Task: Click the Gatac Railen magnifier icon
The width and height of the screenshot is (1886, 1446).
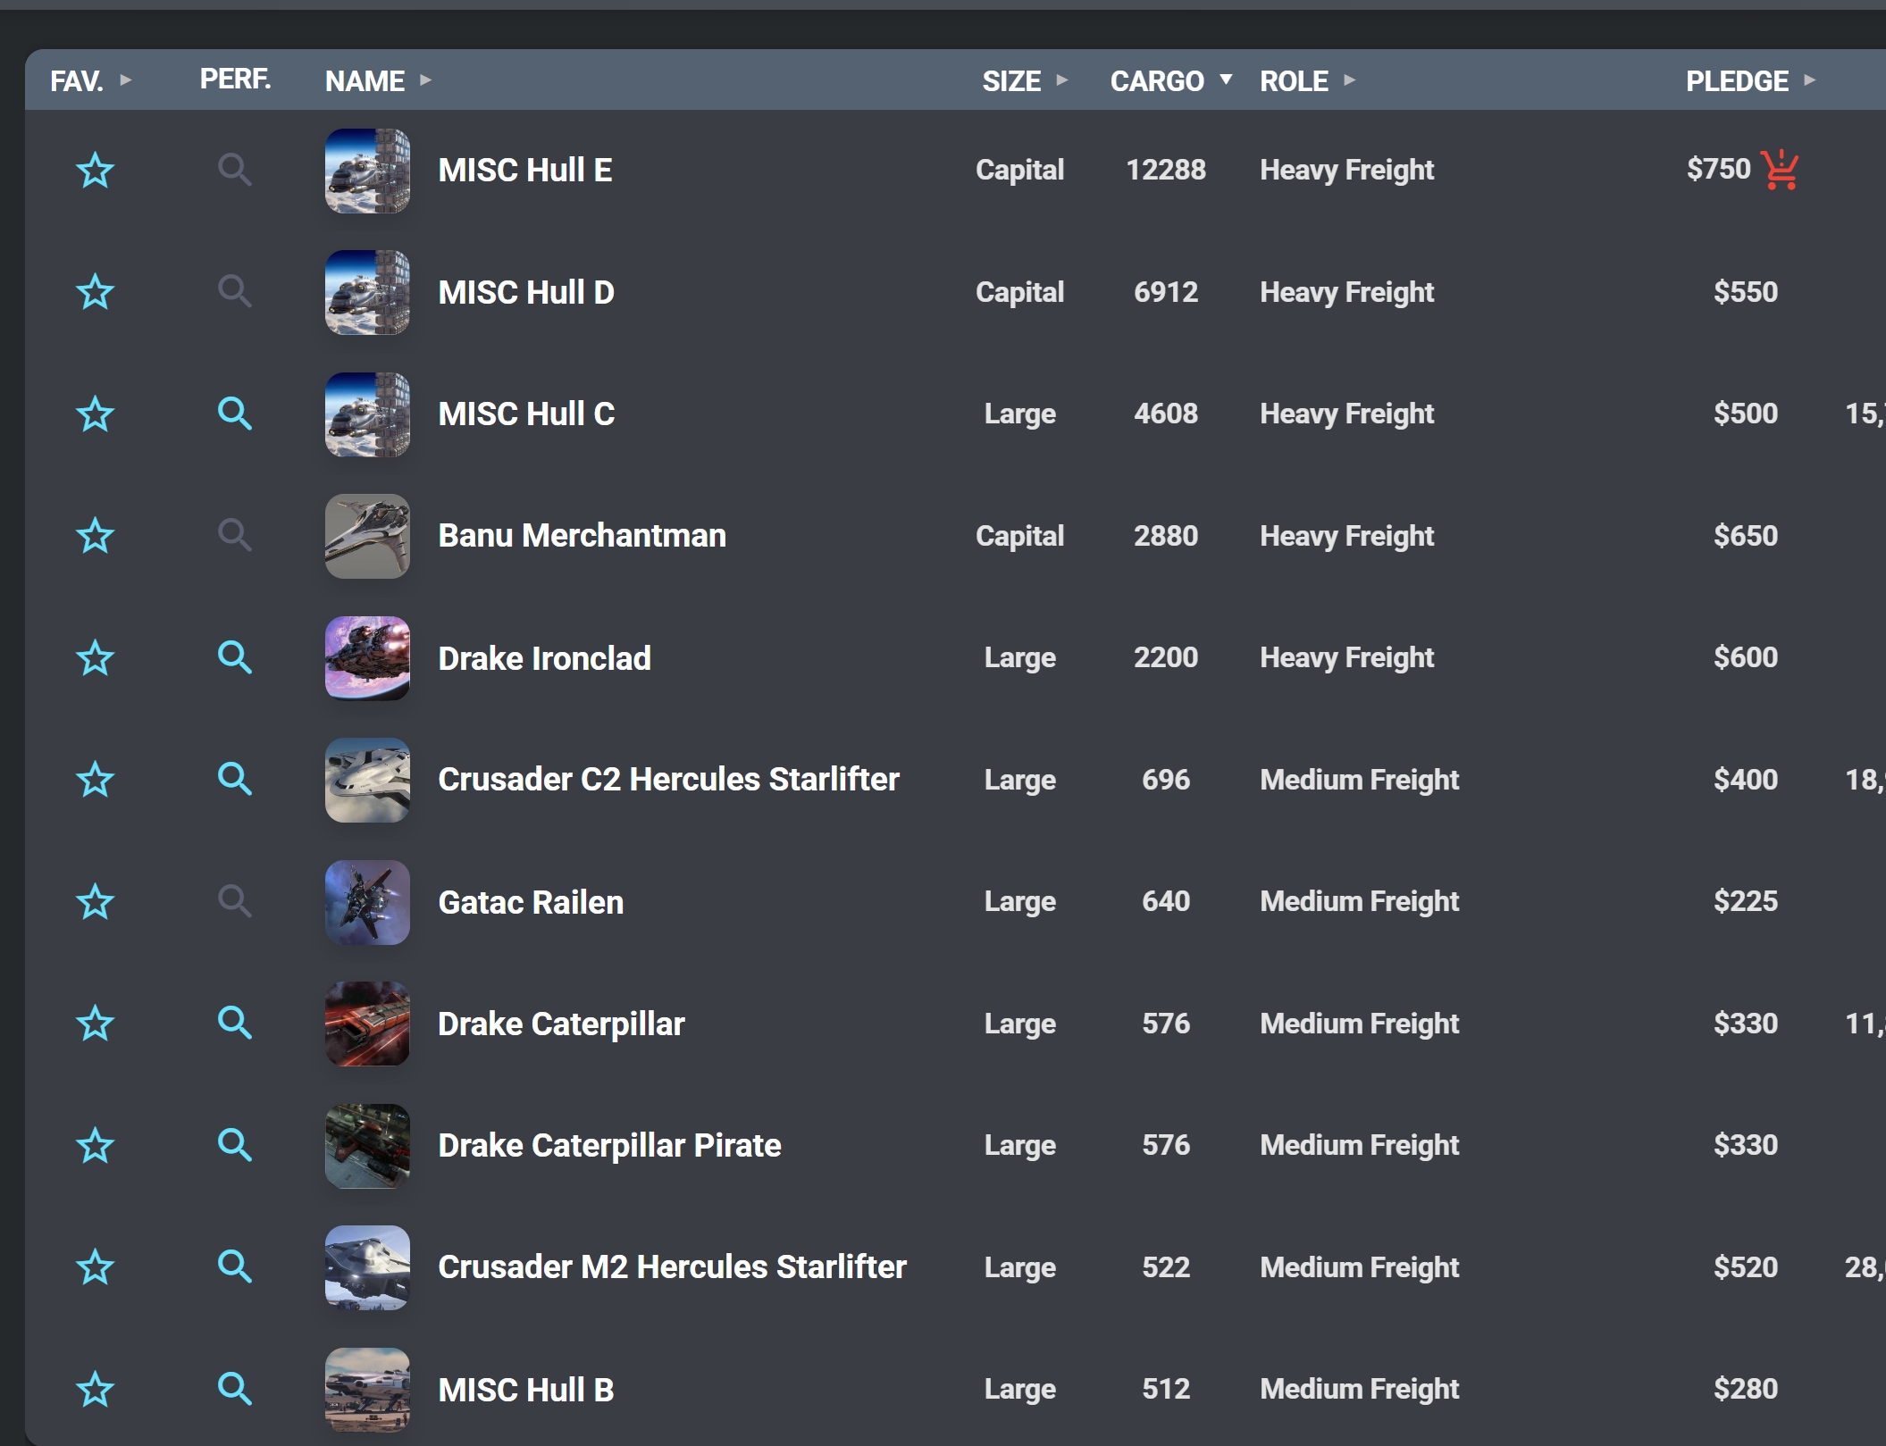Action: coord(235,901)
